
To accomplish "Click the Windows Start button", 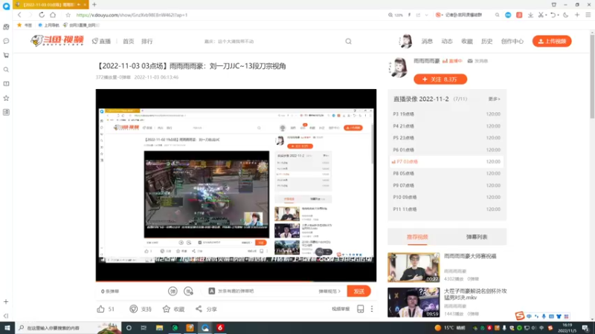I will click(7, 328).
